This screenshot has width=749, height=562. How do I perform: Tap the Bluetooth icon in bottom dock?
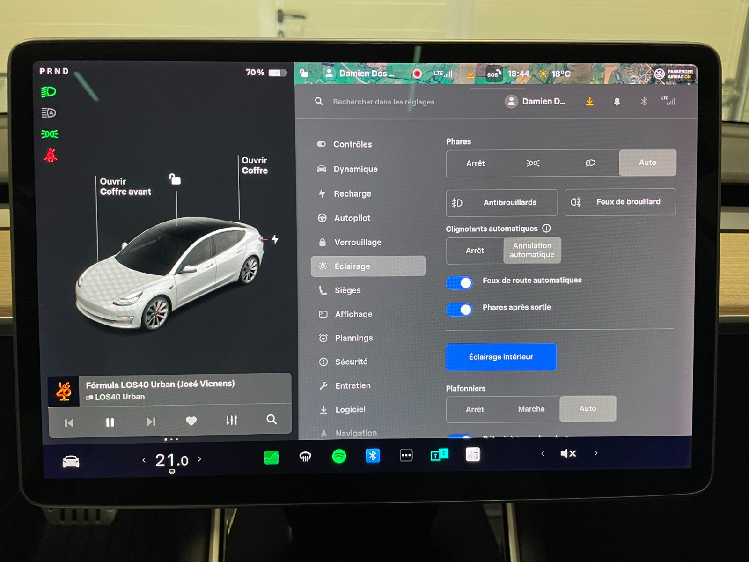click(373, 455)
